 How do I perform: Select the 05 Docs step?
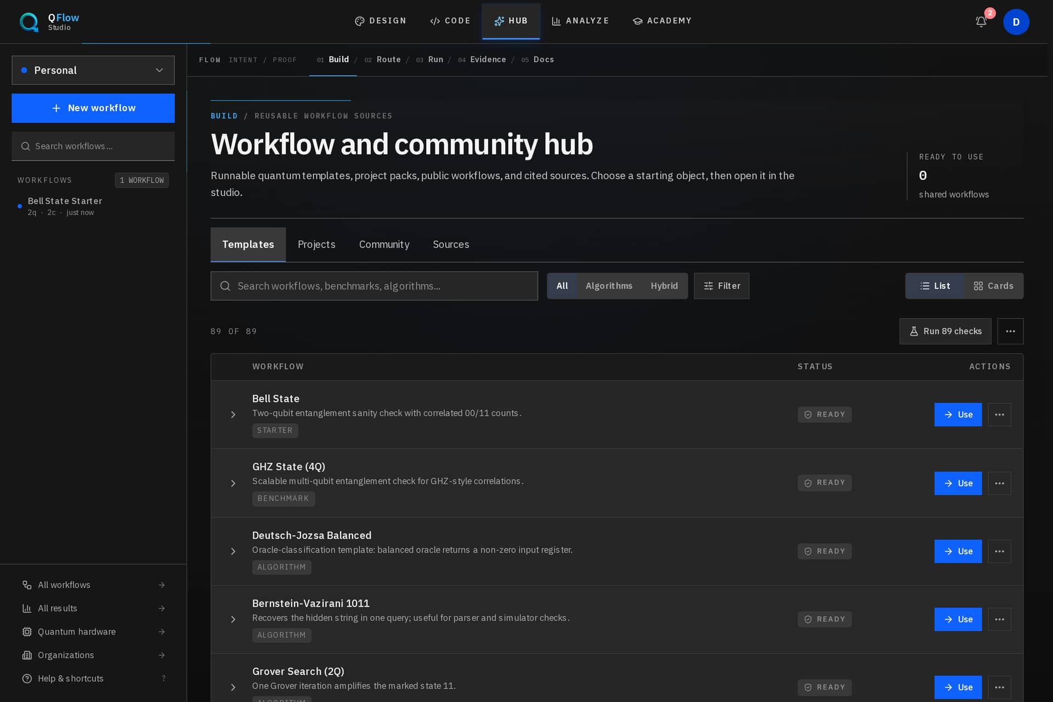[537, 60]
